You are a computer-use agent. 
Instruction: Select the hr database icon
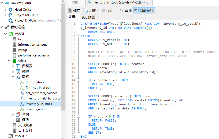point(14,39)
